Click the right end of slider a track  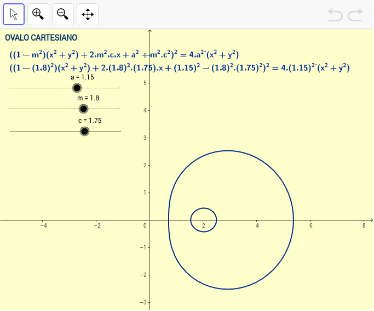(x=118, y=88)
